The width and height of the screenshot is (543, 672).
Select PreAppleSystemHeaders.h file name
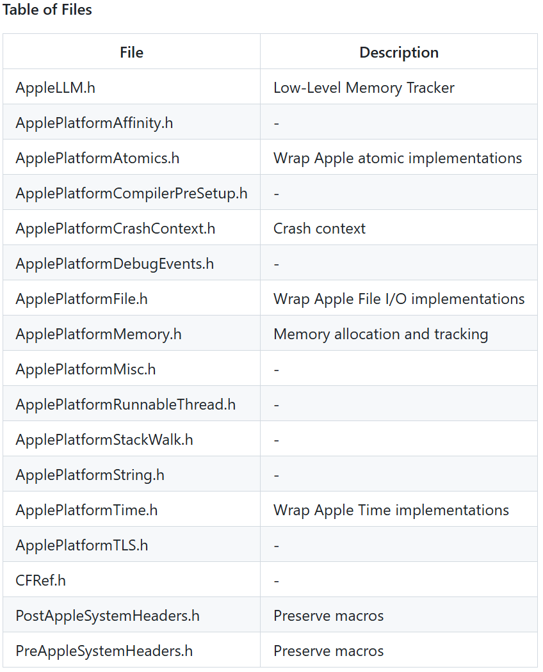click(x=104, y=651)
